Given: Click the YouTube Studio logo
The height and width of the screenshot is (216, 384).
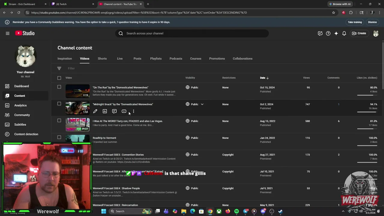Looking at the screenshot, I should pos(25,33).
